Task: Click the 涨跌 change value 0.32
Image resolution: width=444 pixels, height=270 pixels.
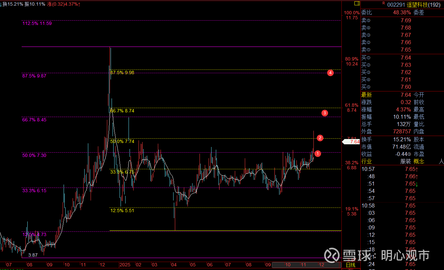Action: 406,102
